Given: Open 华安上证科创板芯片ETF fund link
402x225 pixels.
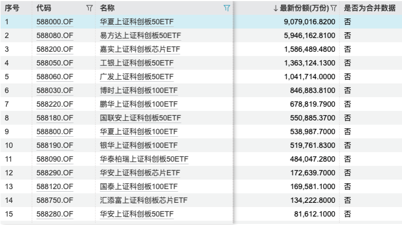Looking at the screenshot, I should point(140,173).
